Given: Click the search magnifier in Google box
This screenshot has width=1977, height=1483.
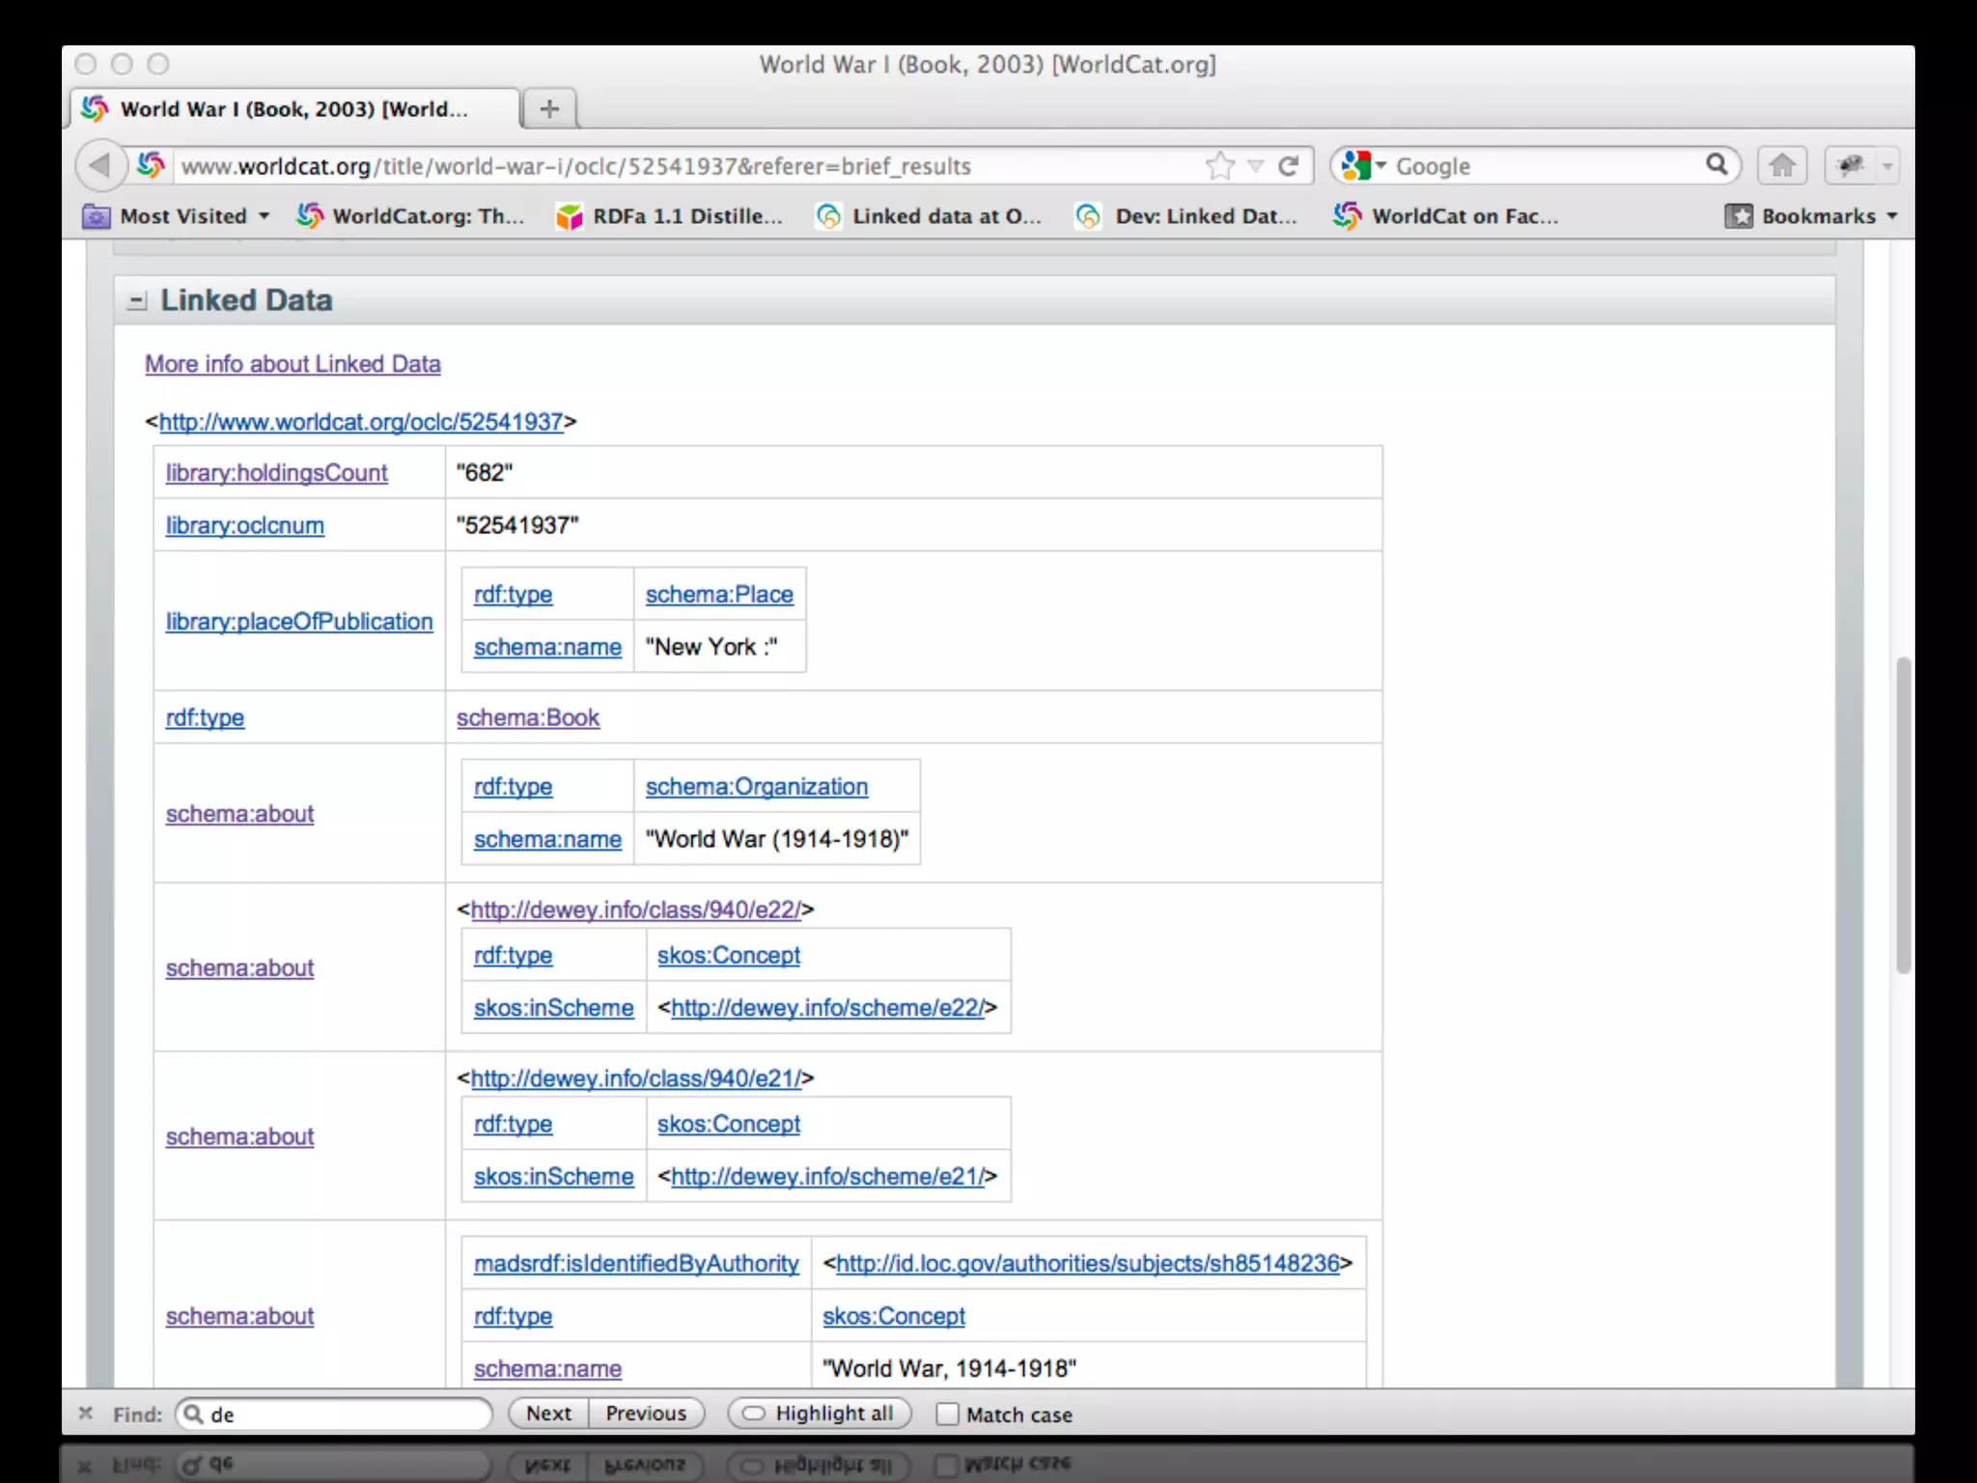Looking at the screenshot, I should [1715, 165].
